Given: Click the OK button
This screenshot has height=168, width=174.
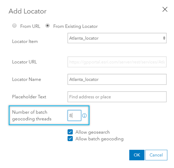Looking at the screenshot, I should point(137,155).
